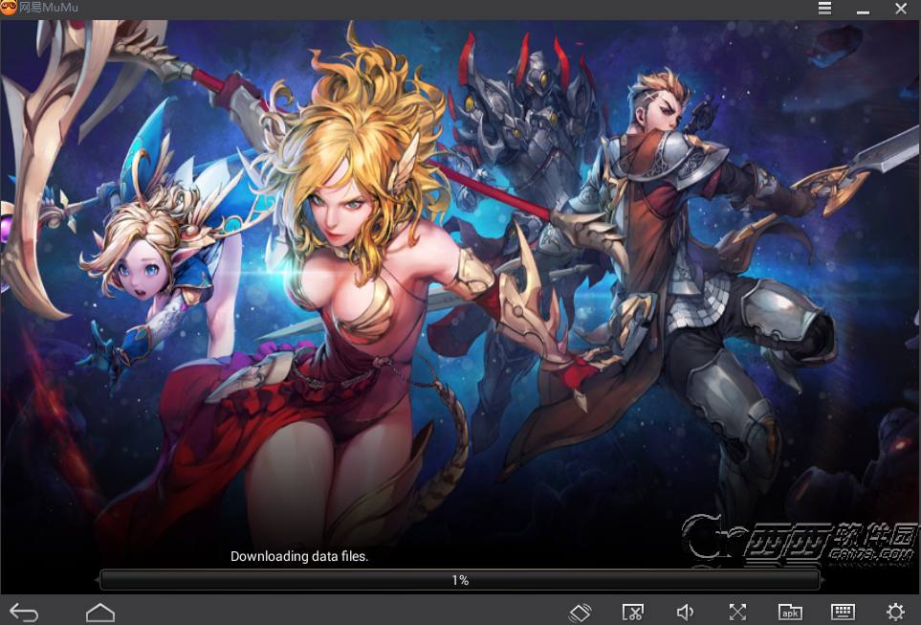The image size is (921, 625).
Task: Click the "Downloading data files." status text
Action: pos(299,556)
